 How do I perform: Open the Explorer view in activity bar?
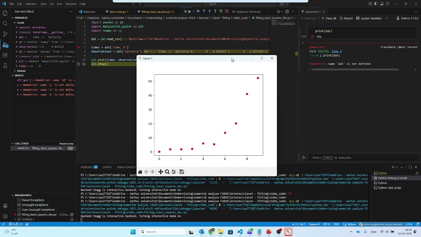tap(5, 13)
